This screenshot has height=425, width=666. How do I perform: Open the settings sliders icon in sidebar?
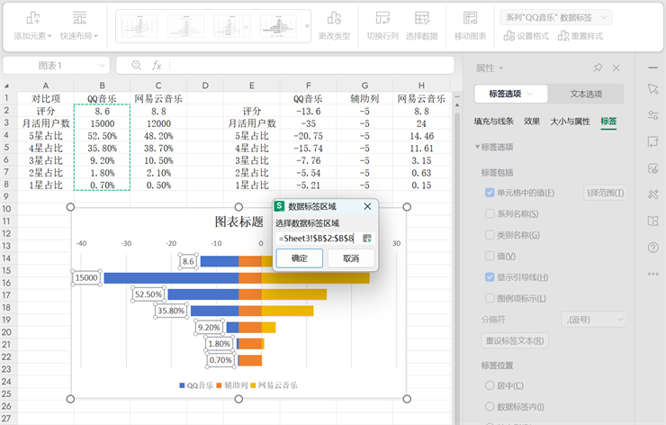point(653,115)
